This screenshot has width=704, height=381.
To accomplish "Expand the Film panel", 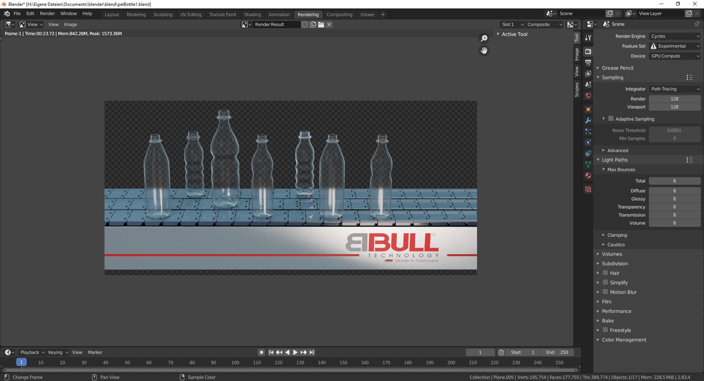I will pos(606,302).
